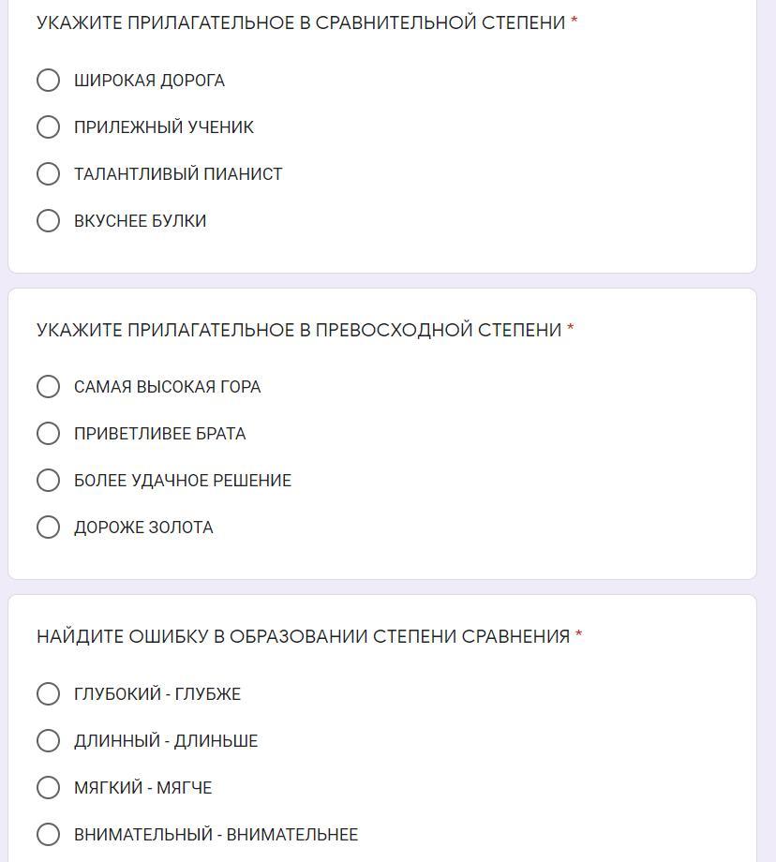776x862 pixels.
Task: Click the САМАЯ ВЫСОКАЯ ГОРА answer label
Action: coord(168,387)
